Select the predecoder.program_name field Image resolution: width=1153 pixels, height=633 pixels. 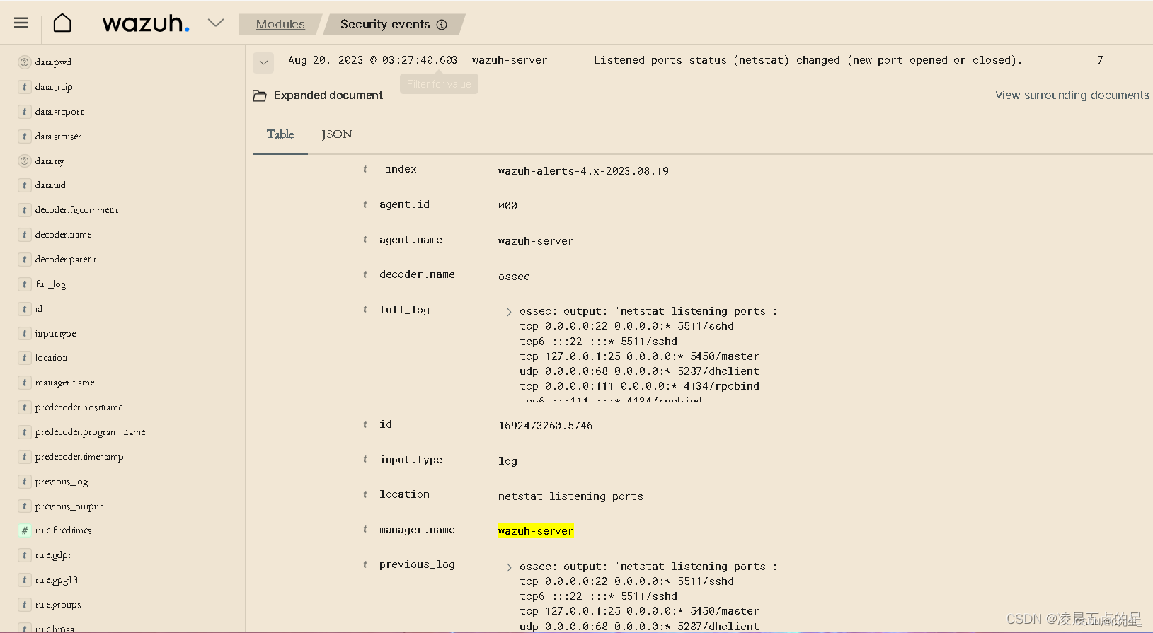point(90,432)
